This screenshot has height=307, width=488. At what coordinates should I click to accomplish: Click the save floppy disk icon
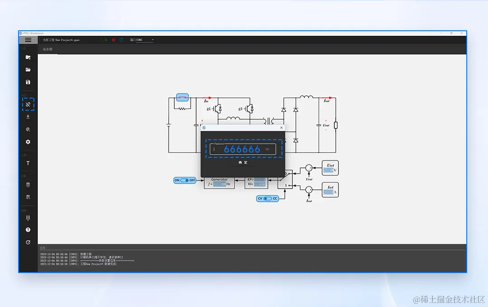28,82
